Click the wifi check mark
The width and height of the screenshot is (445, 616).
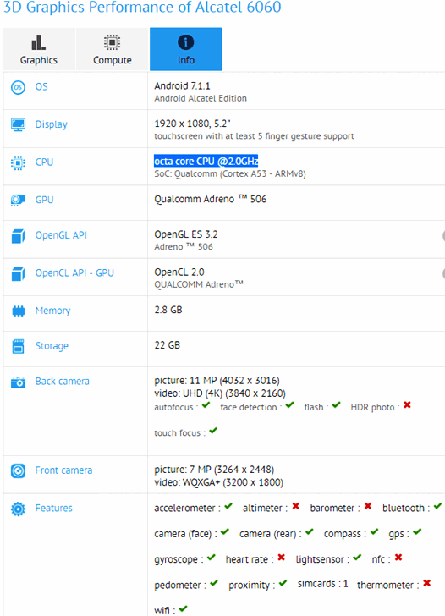(x=183, y=609)
